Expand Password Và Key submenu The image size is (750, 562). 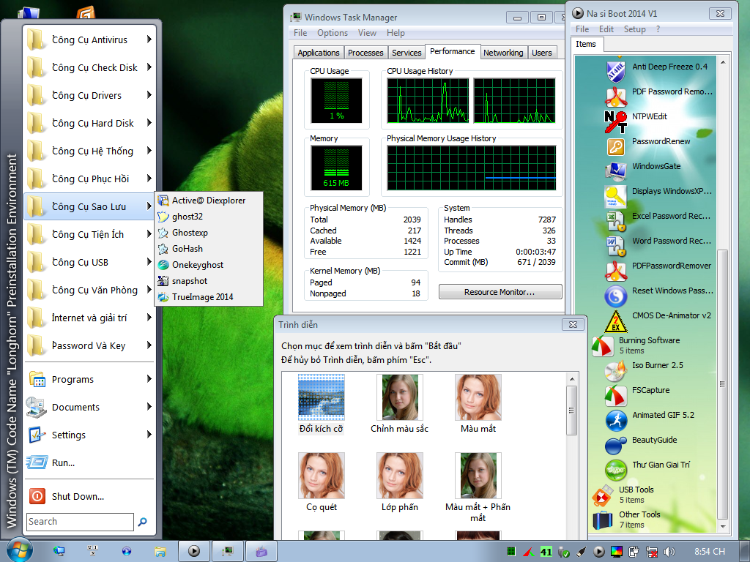point(89,345)
